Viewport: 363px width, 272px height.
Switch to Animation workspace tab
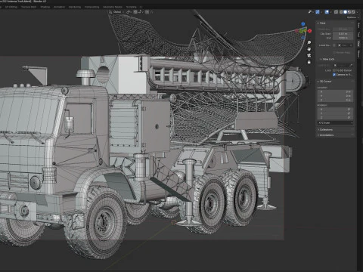coord(59,7)
